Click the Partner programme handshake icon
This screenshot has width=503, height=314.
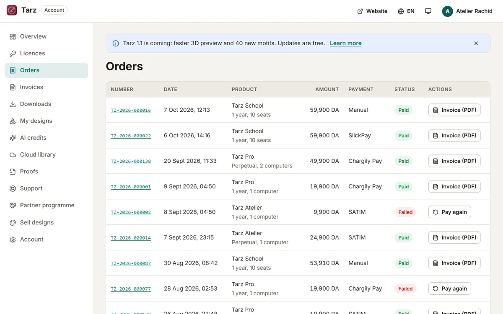13,206
